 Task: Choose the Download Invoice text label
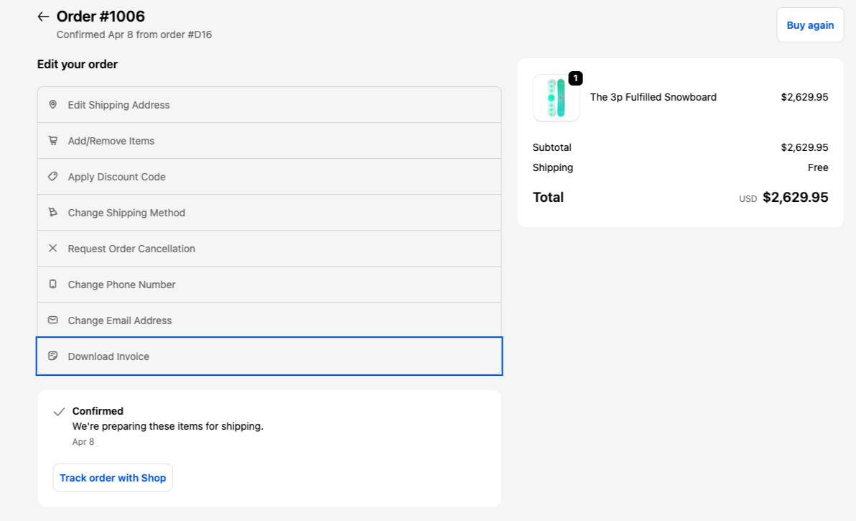pos(108,356)
